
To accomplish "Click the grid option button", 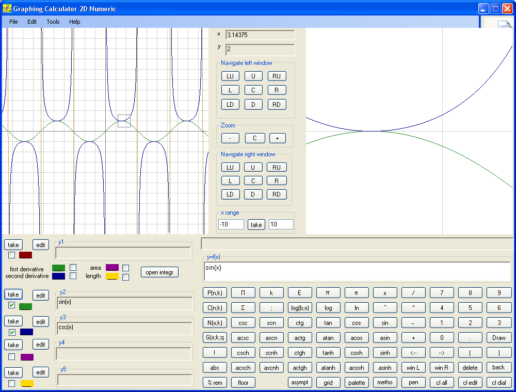I will (328, 383).
